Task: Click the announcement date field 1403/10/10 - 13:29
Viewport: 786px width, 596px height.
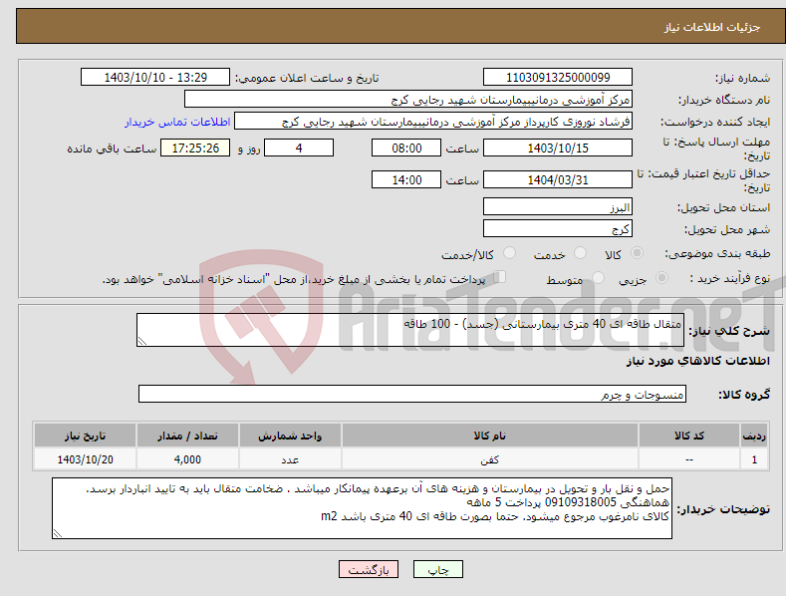Action: pyautogui.click(x=155, y=78)
